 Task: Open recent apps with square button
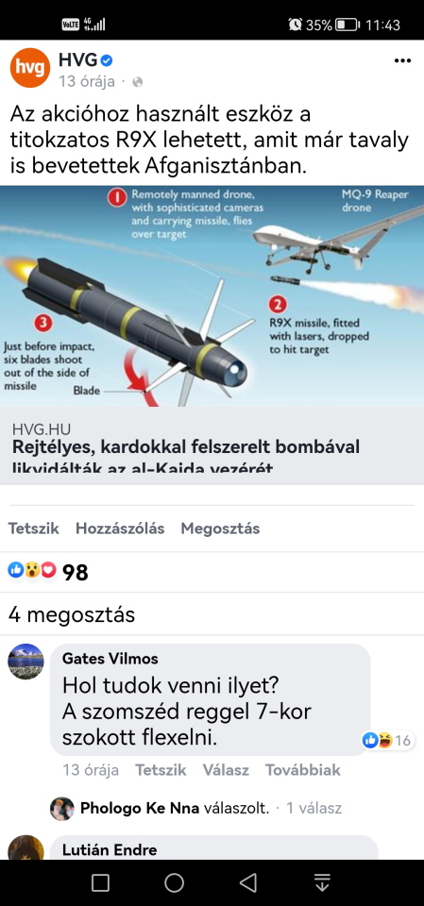100,882
